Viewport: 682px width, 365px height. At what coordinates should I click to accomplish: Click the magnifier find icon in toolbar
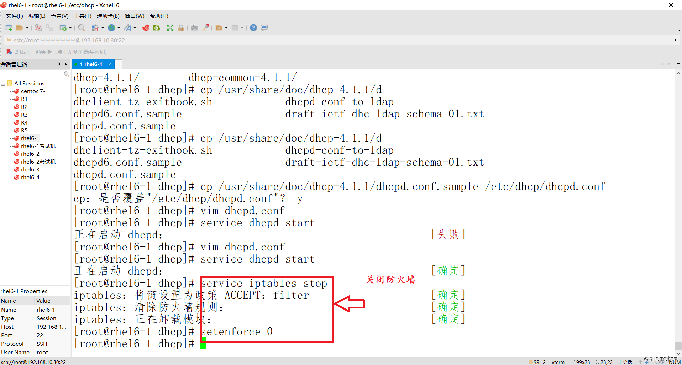point(82,28)
